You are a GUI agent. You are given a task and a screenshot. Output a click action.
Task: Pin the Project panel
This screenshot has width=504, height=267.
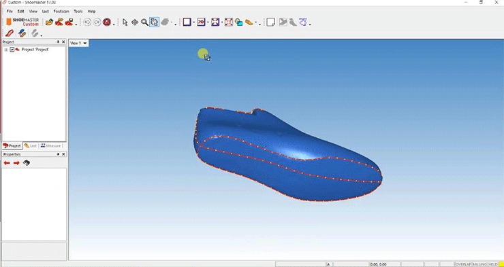click(x=58, y=42)
